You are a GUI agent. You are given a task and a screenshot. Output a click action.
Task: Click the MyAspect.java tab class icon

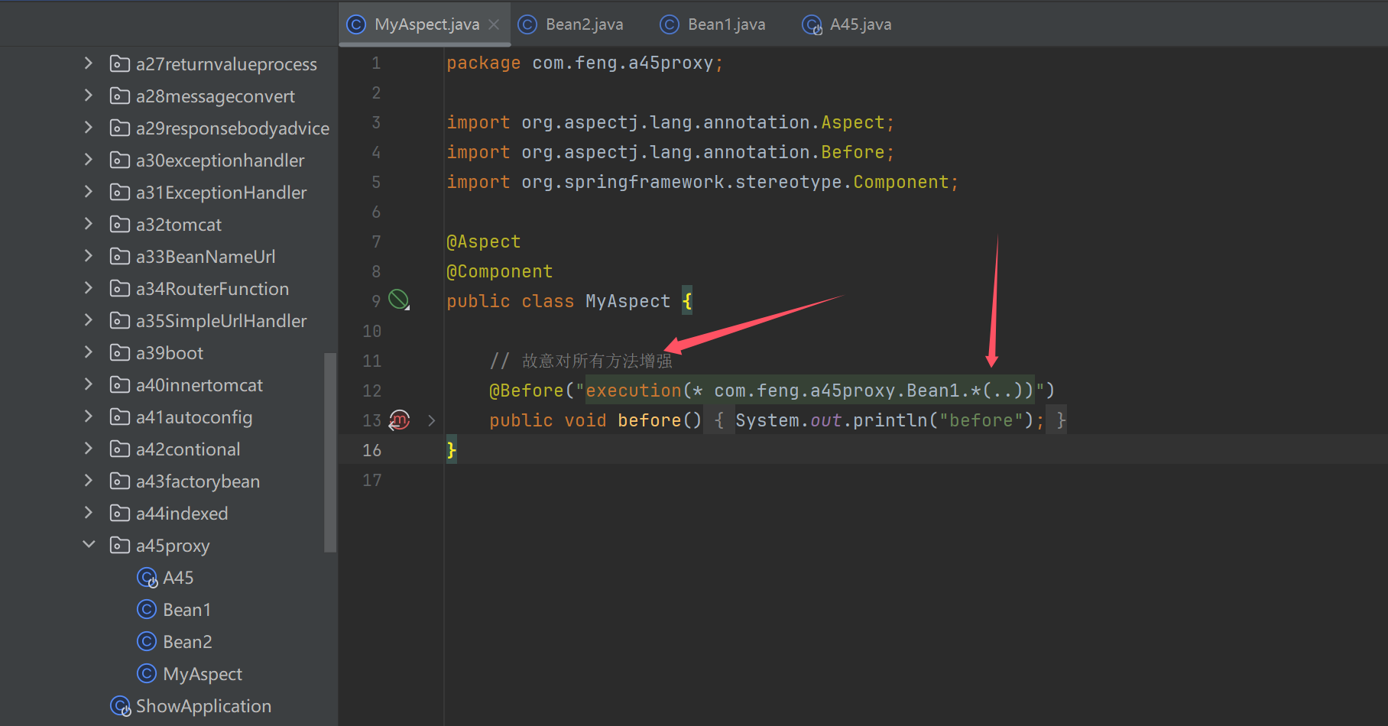pos(356,24)
